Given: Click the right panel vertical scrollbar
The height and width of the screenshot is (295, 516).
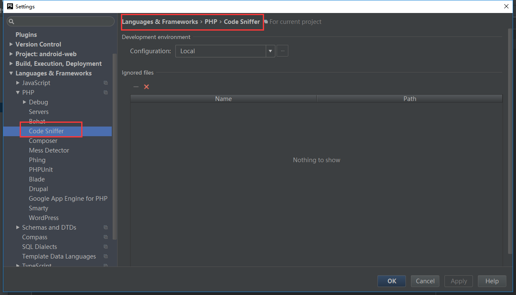Looking at the screenshot, I should (x=510, y=141).
